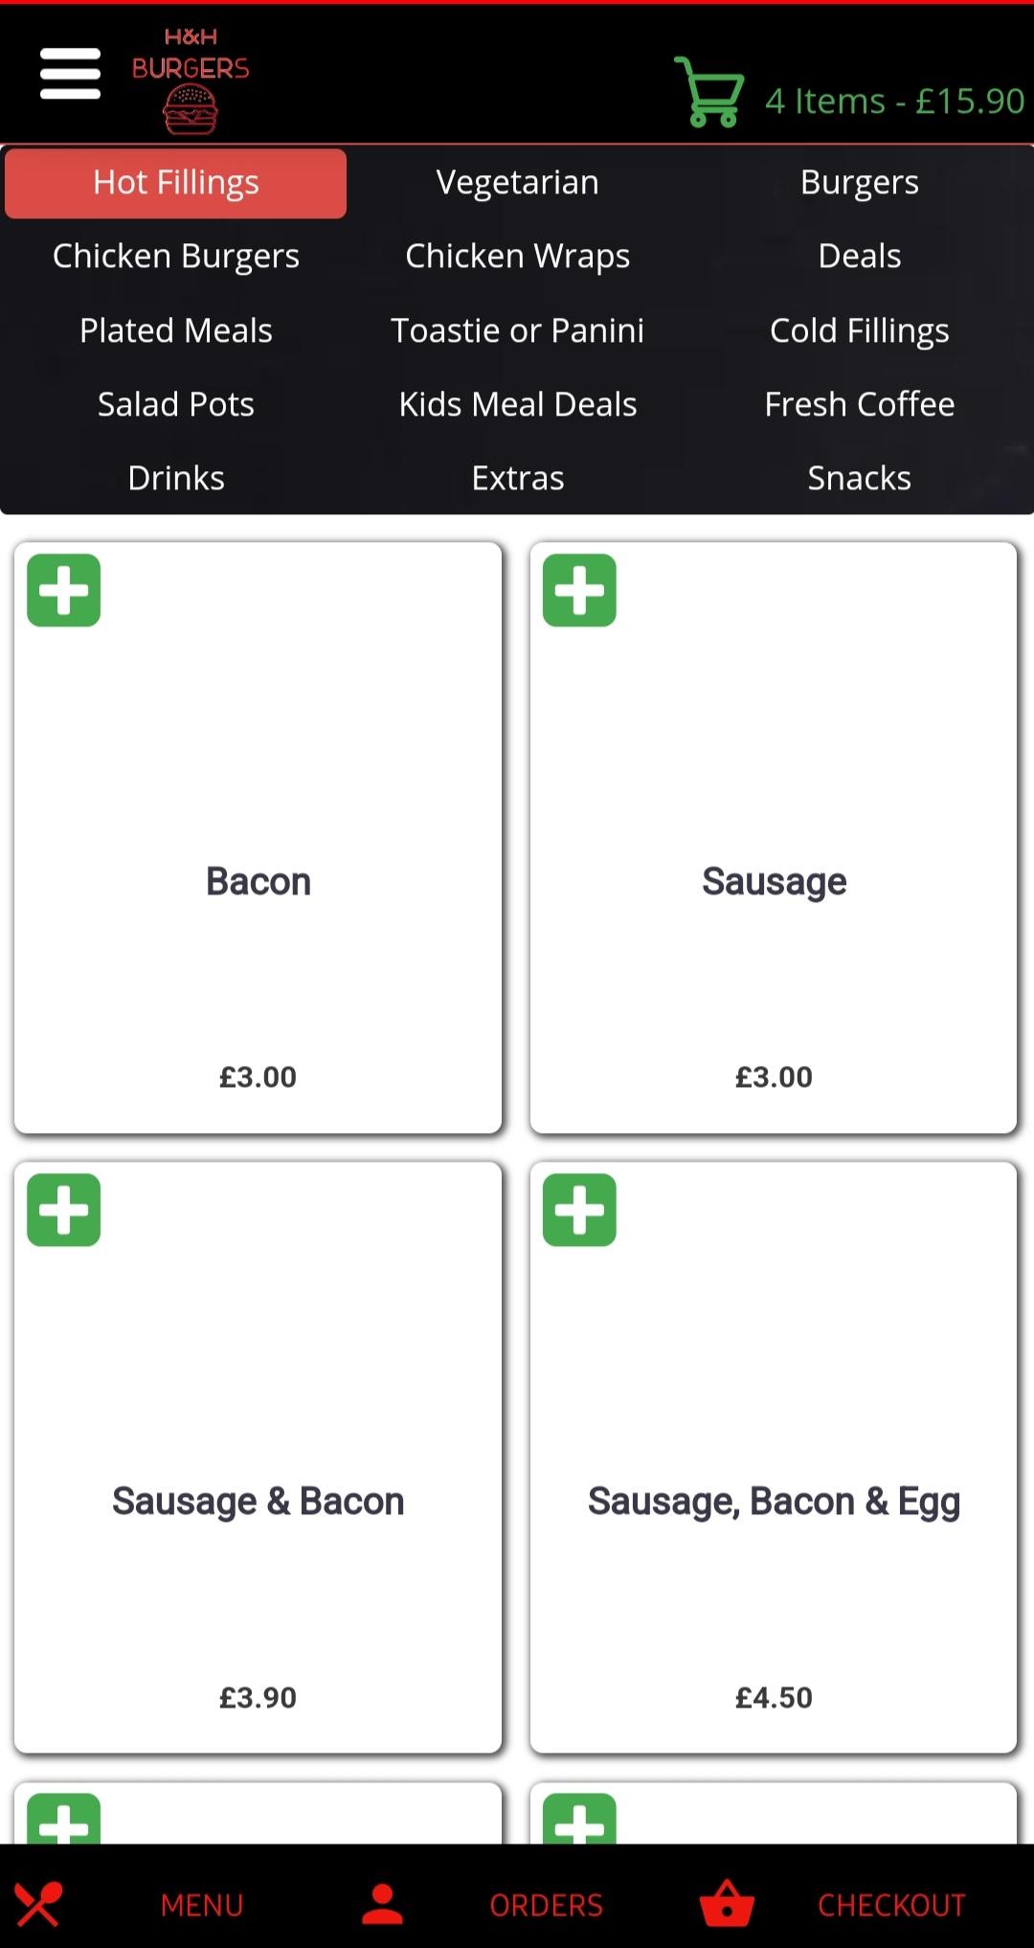Open the Snacks category
Image resolution: width=1034 pixels, height=1948 pixels.
tap(860, 478)
